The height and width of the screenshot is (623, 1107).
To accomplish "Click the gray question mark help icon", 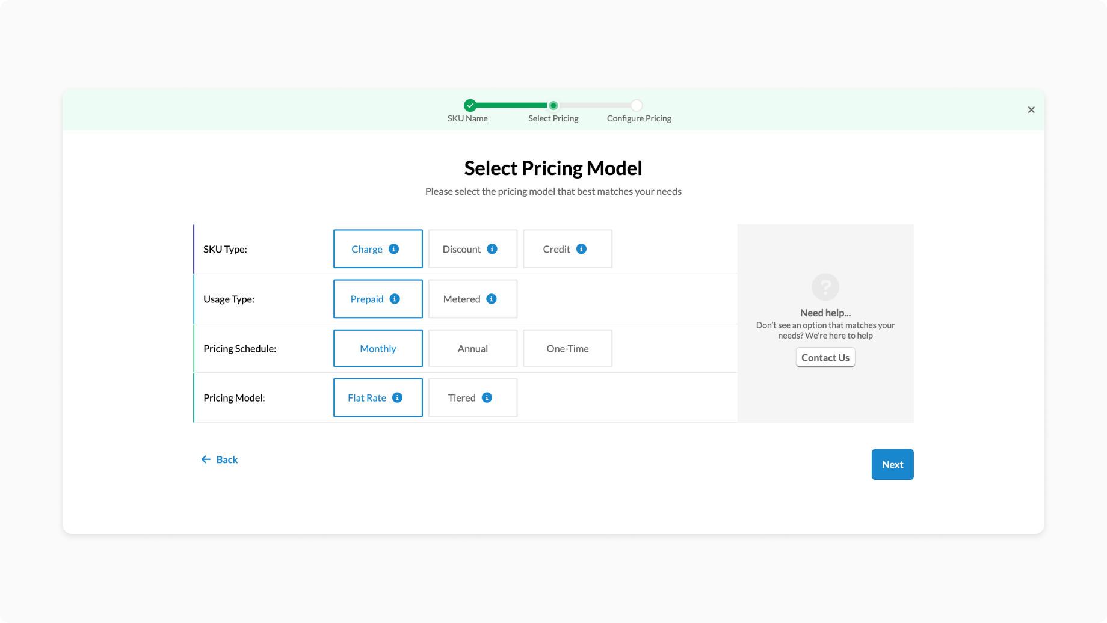I will point(825,287).
